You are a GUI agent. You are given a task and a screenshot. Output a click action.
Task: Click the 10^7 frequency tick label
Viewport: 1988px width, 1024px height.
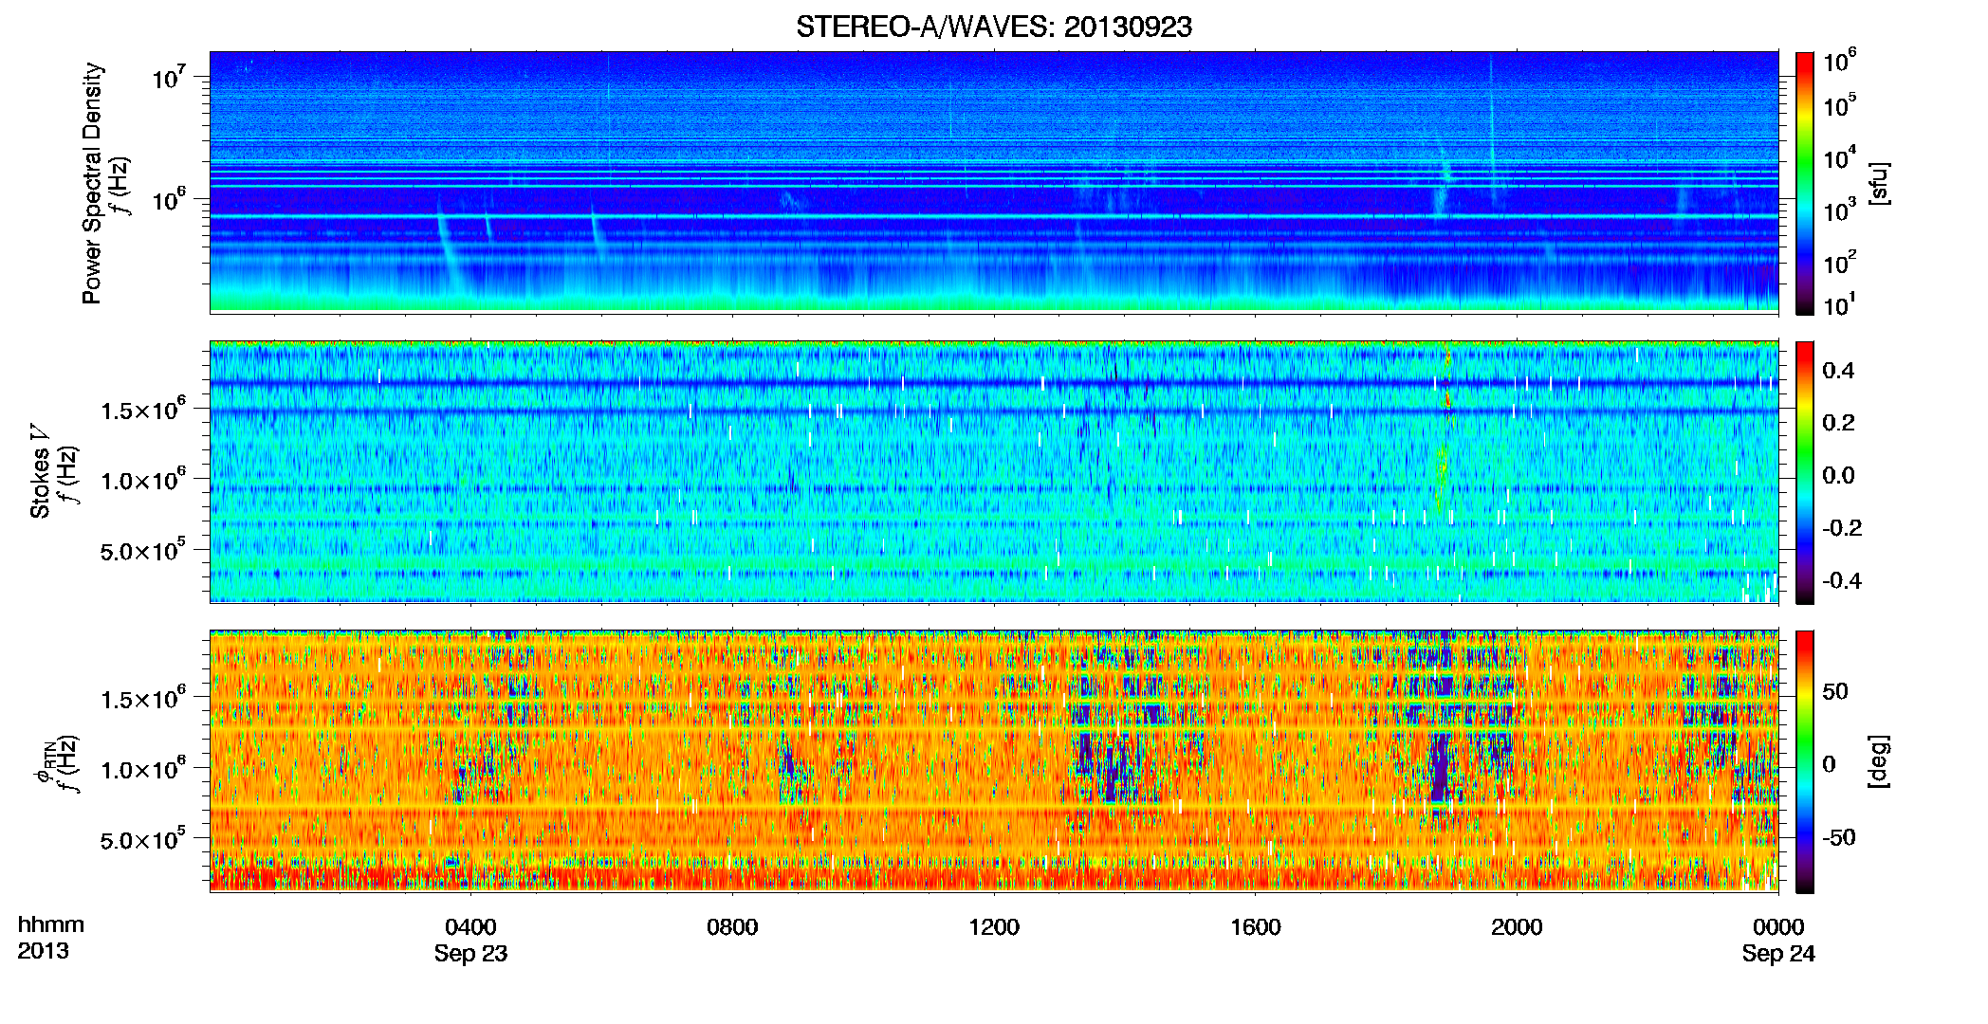[x=168, y=77]
